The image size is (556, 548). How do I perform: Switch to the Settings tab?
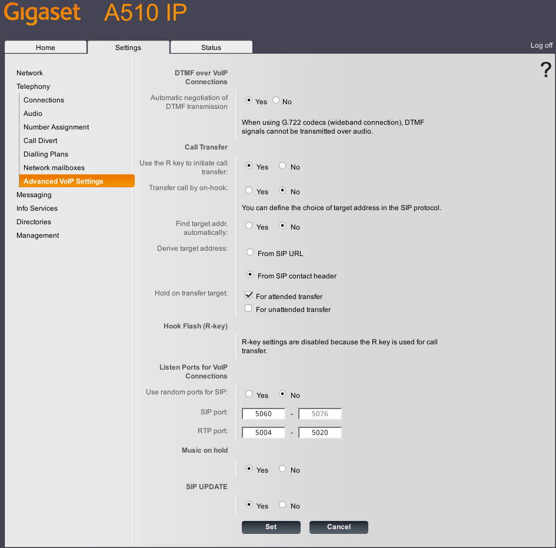point(128,47)
